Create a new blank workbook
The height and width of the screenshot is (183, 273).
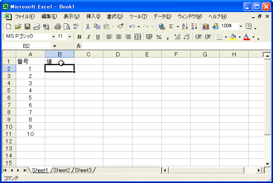tap(8, 27)
